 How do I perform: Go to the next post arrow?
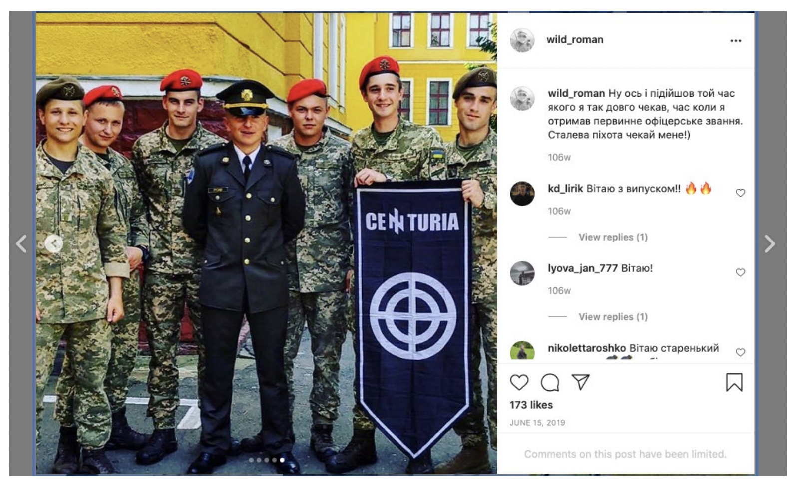point(769,244)
